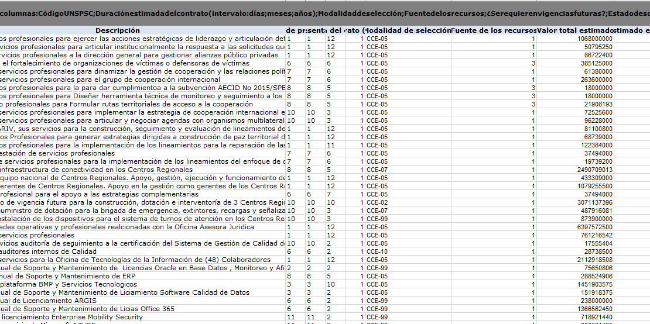
Task: Select the gray cell beginning 'columnas:CódigoUNSPSC'
Action: click(x=325, y=13)
